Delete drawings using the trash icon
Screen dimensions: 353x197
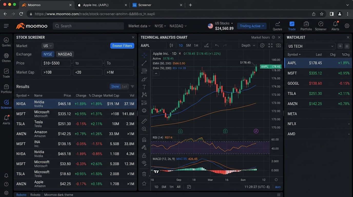[x=144, y=174]
